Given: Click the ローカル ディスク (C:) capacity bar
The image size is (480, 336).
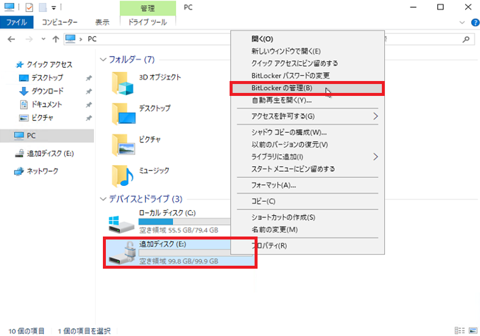Looking at the screenshot, I should 184,222.
